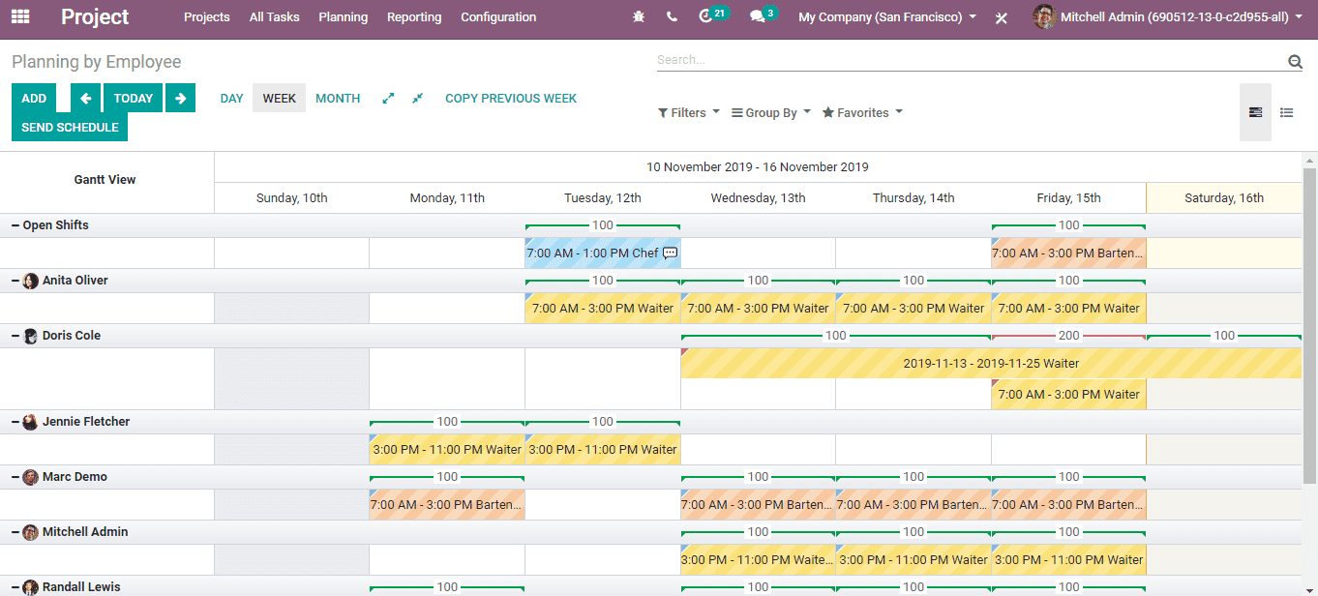Collapse the Open Shifts group
This screenshot has height=596, width=1318.
point(15,225)
